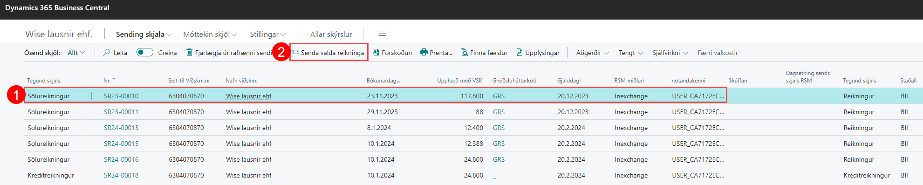Sort by the Nr. column header
This screenshot has height=185, width=923.
click(x=109, y=81)
